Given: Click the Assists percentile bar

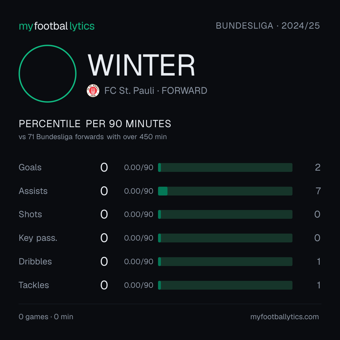Looking at the screenshot, I should click(225, 191).
